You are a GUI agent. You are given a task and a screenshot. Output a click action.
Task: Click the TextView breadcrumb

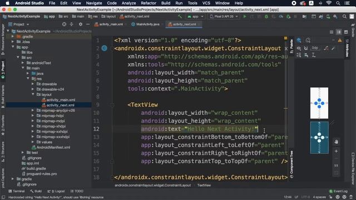pyautogui.click(x=204, y=185)
